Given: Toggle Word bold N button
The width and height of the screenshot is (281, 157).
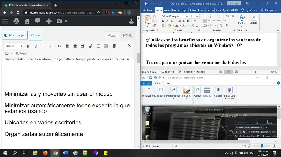Looking at the screenshot, I should tap(163, 21).
